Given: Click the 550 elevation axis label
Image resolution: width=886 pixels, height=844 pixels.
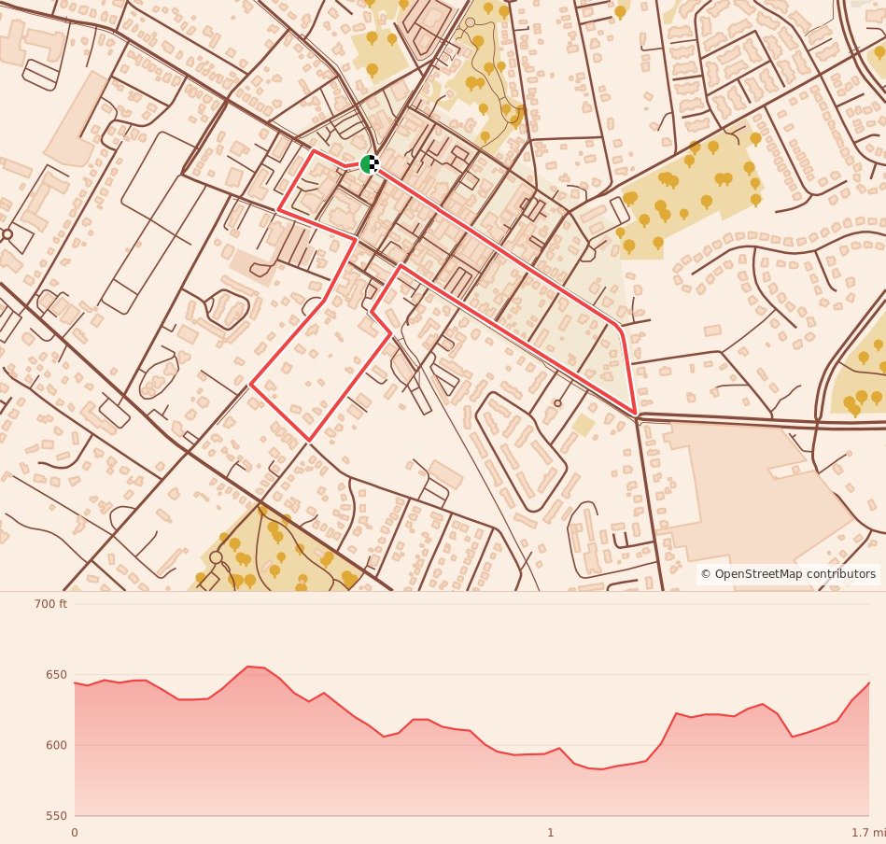Looking at the screenshot, I should coord(56,816).
